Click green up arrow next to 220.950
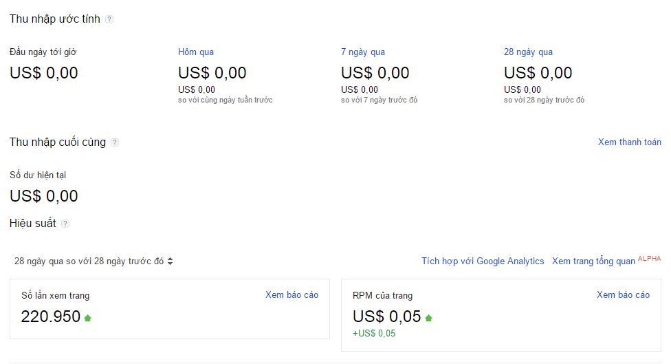The height and width of the screenshot is (364, 671). click(87, 318)
